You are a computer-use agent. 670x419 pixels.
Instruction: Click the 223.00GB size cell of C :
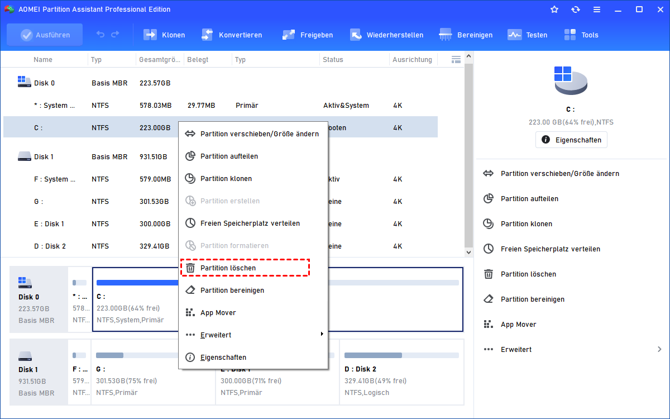(x=155, y=128)
